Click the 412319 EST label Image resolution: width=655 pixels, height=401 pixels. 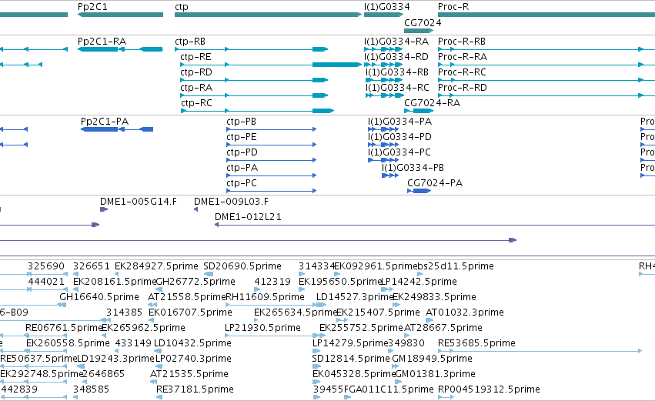tap(272, 282)
